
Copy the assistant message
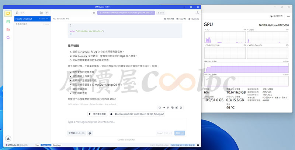click(x=172, y=107)
